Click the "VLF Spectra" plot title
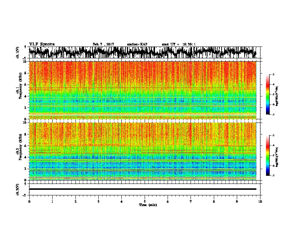This screenshot has width=293, height=226. pyautogui.click(x=42, y=44)
